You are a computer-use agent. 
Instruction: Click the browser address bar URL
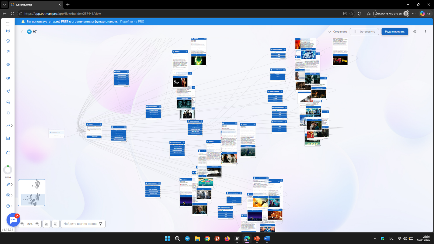63,13
